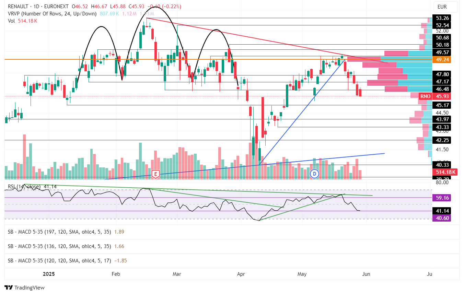This screenshot has width=464, height=295.
Task: Click the 42.25 price label
Action: 442,140
